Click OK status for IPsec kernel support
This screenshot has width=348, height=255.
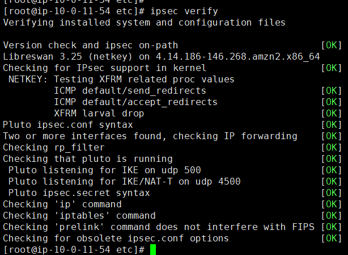pyautogui.click(x=332, y=68)
